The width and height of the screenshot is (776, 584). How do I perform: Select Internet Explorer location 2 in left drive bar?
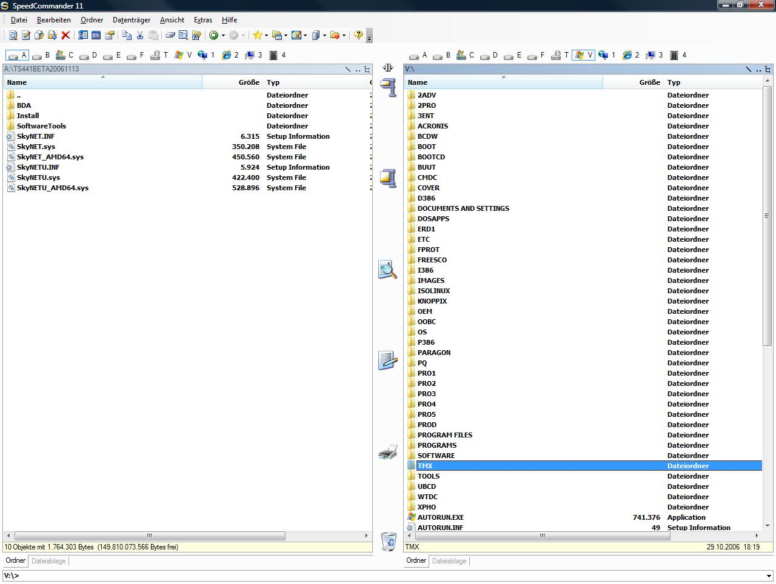pyautogui.click(x=230, y=55)
